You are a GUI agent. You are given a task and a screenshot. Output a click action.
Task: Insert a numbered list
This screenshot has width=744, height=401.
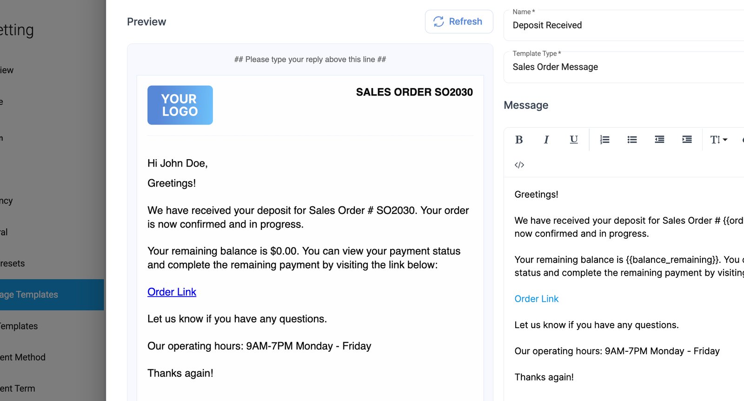coord(604,140)
